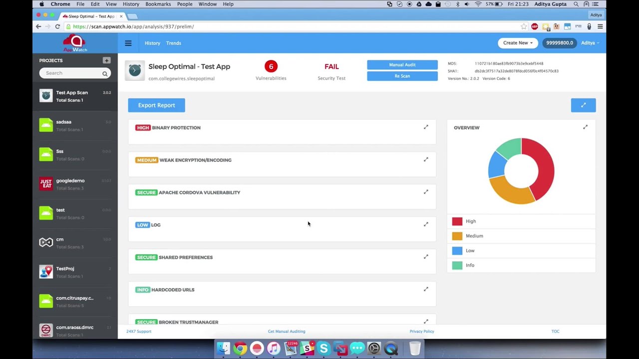Start a Manual Audit
Screen dimensions: 639x359
point(402,65)
